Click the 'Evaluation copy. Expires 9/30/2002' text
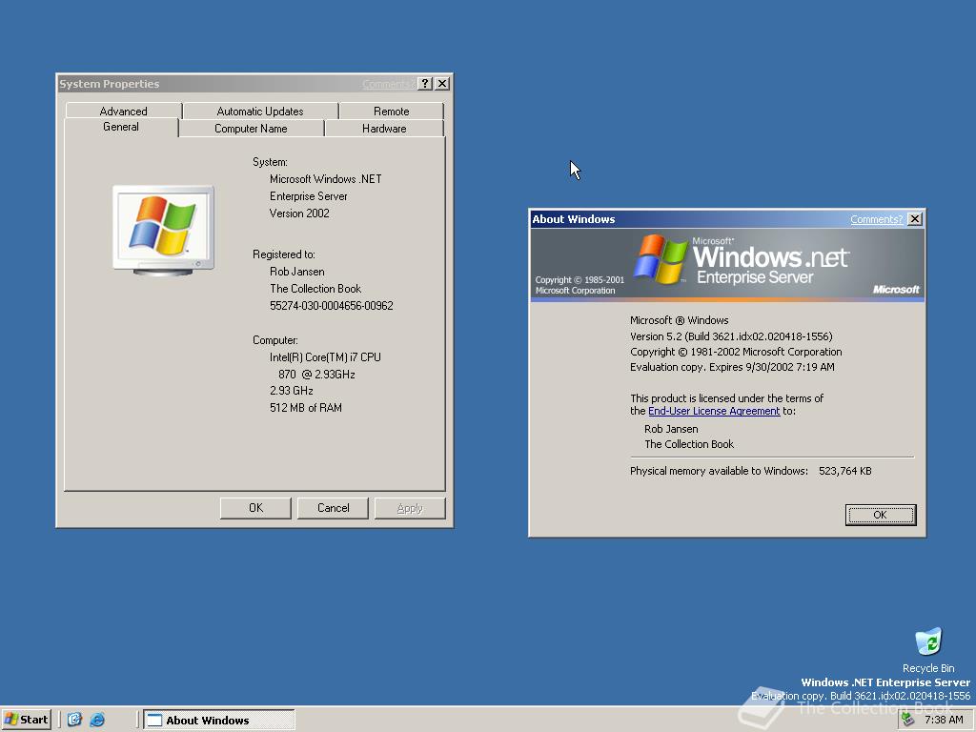Viewport: 976px width, 732px height. click(732, 367)
